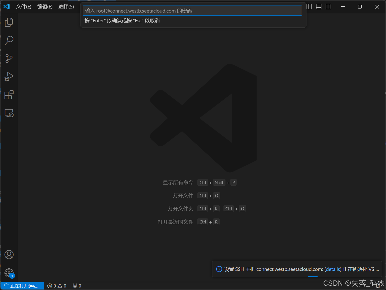Click the info icon in SSH notification
Viewport: 386px width, 290px height.
[x=219, y=269]
